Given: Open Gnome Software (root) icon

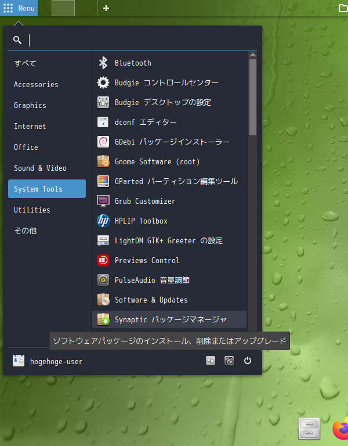Looking at the screenshot, I should 103,161.
